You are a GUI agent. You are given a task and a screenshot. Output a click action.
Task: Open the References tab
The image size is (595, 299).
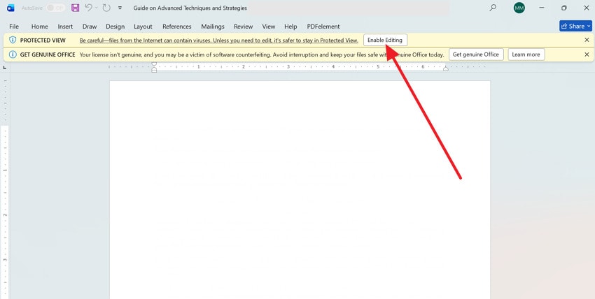pyautogui.click(x=177, y=27)
